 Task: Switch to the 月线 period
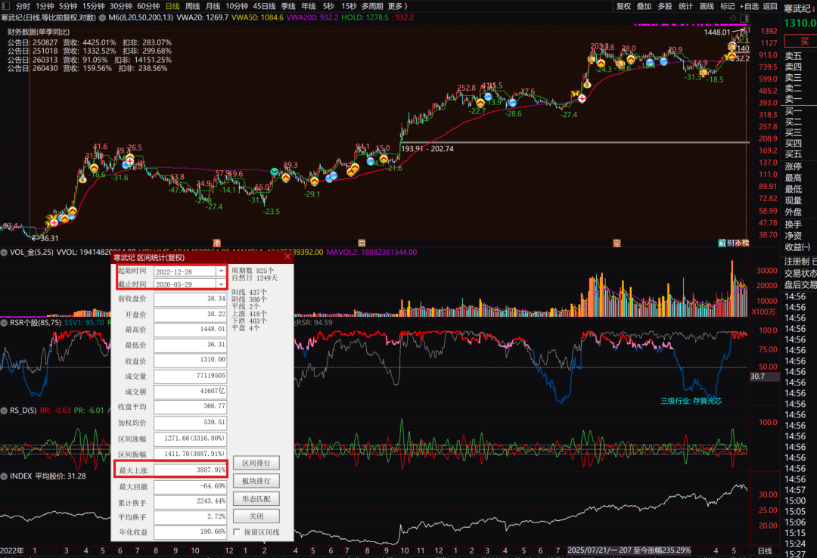(213, 6)
